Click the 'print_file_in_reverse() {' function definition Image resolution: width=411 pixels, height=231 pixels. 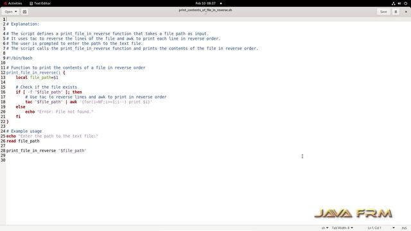coord(36,73)
